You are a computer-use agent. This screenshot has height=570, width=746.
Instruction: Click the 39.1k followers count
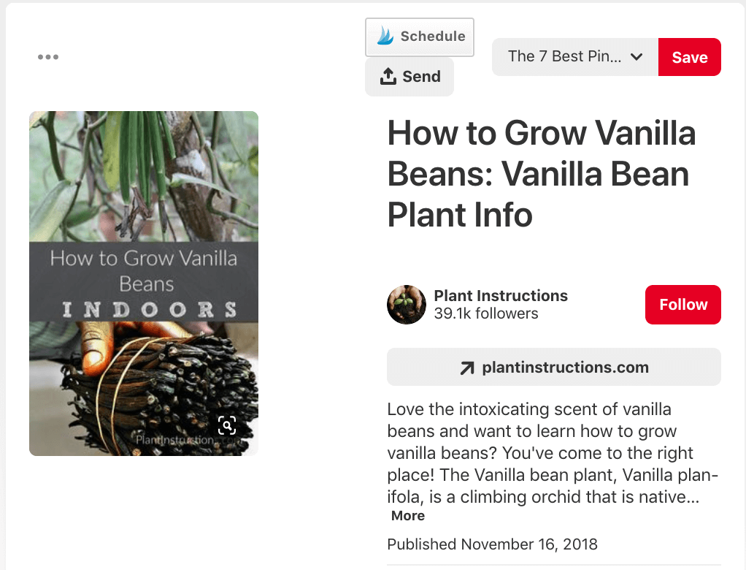point(486,314)
